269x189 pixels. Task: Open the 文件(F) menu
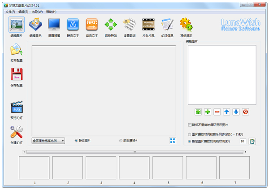tap(10, 12)
